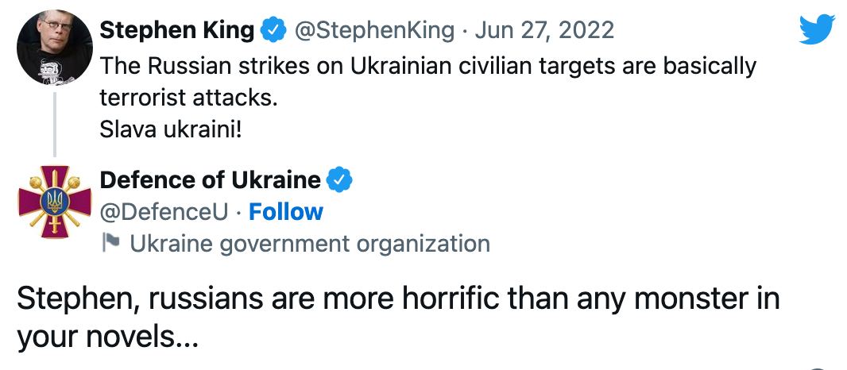
Task: Click the Defence of Ukraine emblem avatar
Action: coord(55,202)
